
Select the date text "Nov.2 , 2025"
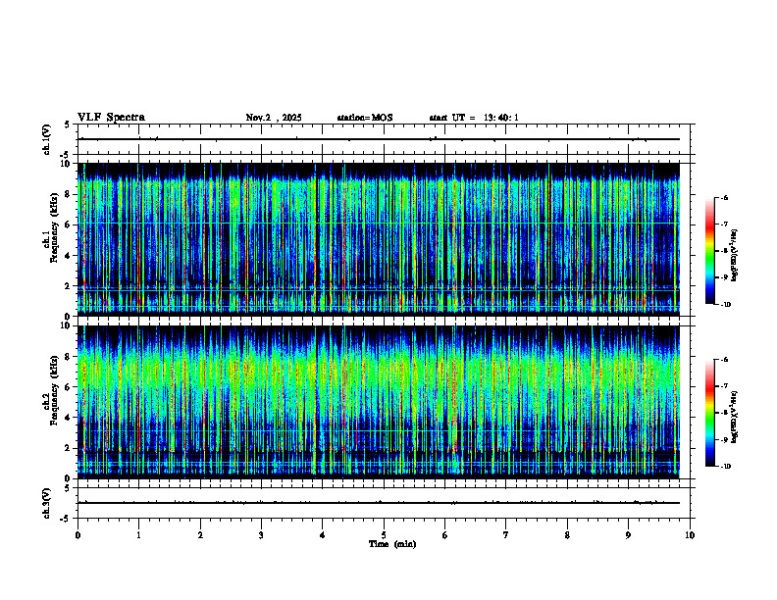(274, 118)
